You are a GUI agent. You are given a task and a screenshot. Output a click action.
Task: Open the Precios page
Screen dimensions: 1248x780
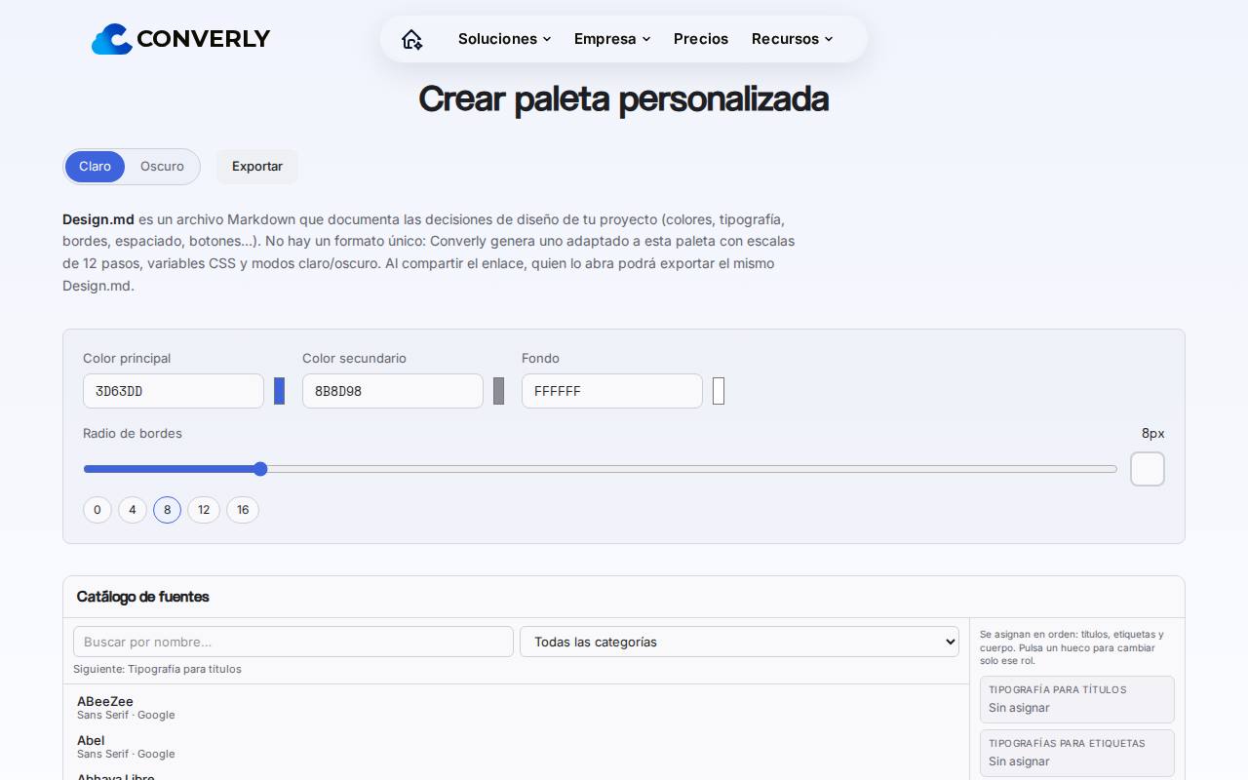tap(701, 39)
